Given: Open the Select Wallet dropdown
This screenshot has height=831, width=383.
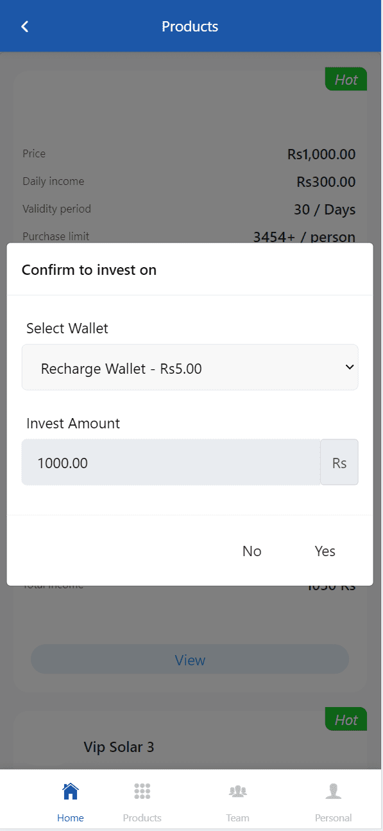Looking at the screenshot, I should pyautogui.click(x=190, y=367).
